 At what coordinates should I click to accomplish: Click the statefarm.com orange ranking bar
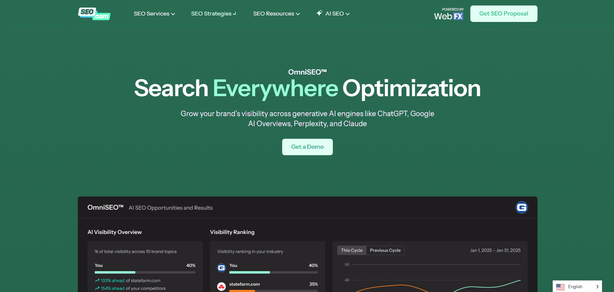pos(242,291)
